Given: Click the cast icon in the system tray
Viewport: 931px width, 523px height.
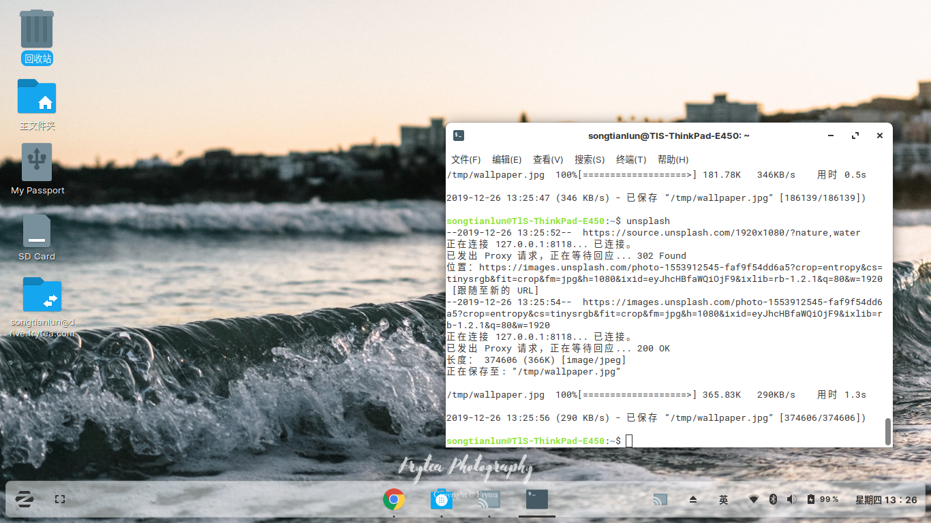Looking at the screenshot, I should 660,500.
